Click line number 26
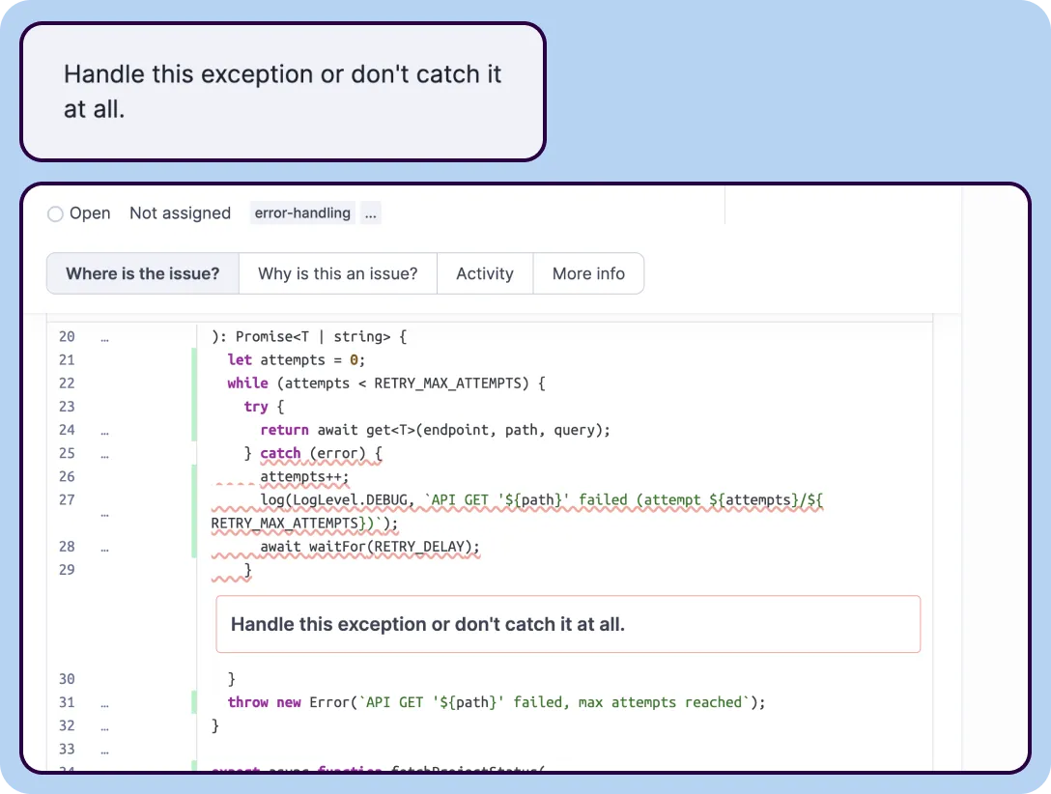The width and height of the screenshot is (1051, 794). (67, 476)
